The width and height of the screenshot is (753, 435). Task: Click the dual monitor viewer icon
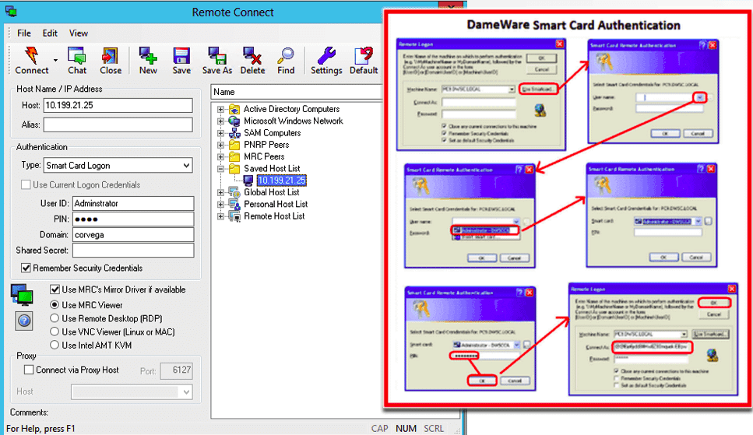pyautogui.click(x=23, y=294)
